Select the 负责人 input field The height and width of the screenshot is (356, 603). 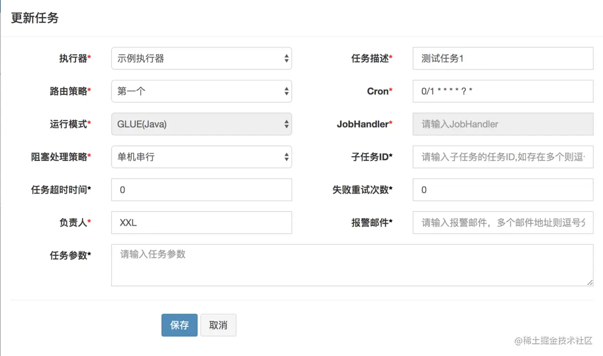tap(201, 223)
